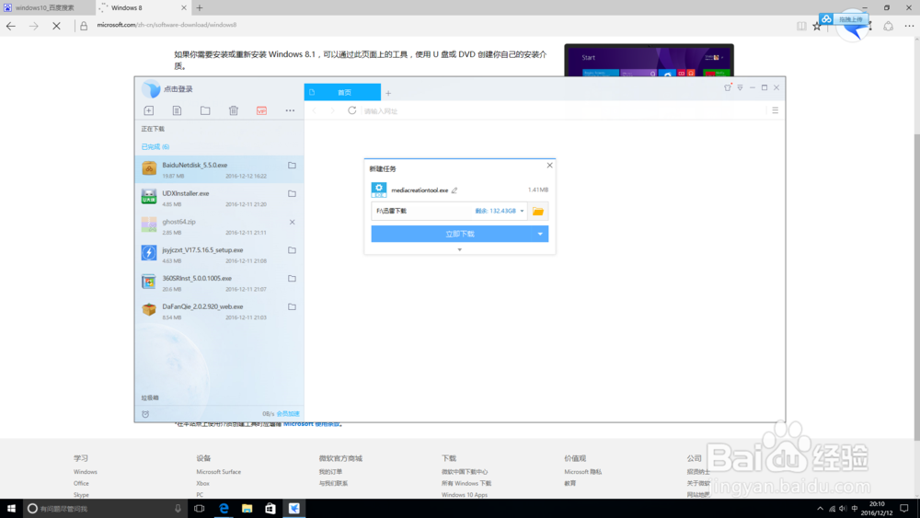Click the trash delete icon in Xunlei toolbar

(x=234, y=111)
